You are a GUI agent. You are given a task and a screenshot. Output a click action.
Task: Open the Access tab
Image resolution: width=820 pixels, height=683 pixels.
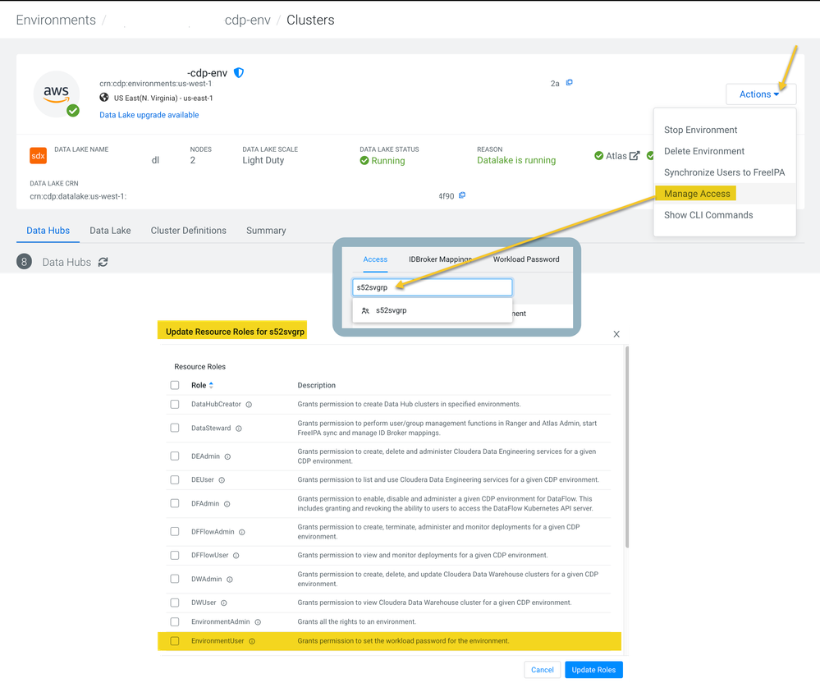(x=375, y=259)
